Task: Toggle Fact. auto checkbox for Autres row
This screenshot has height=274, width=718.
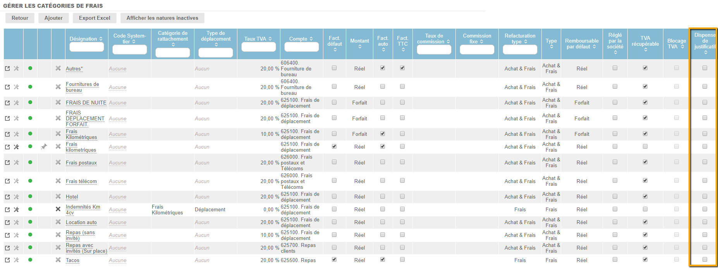Action: point(383,68)
